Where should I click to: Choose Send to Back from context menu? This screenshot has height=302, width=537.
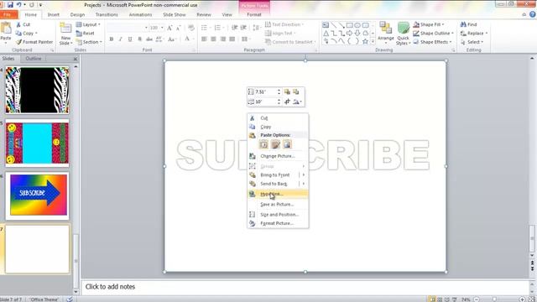274,184
